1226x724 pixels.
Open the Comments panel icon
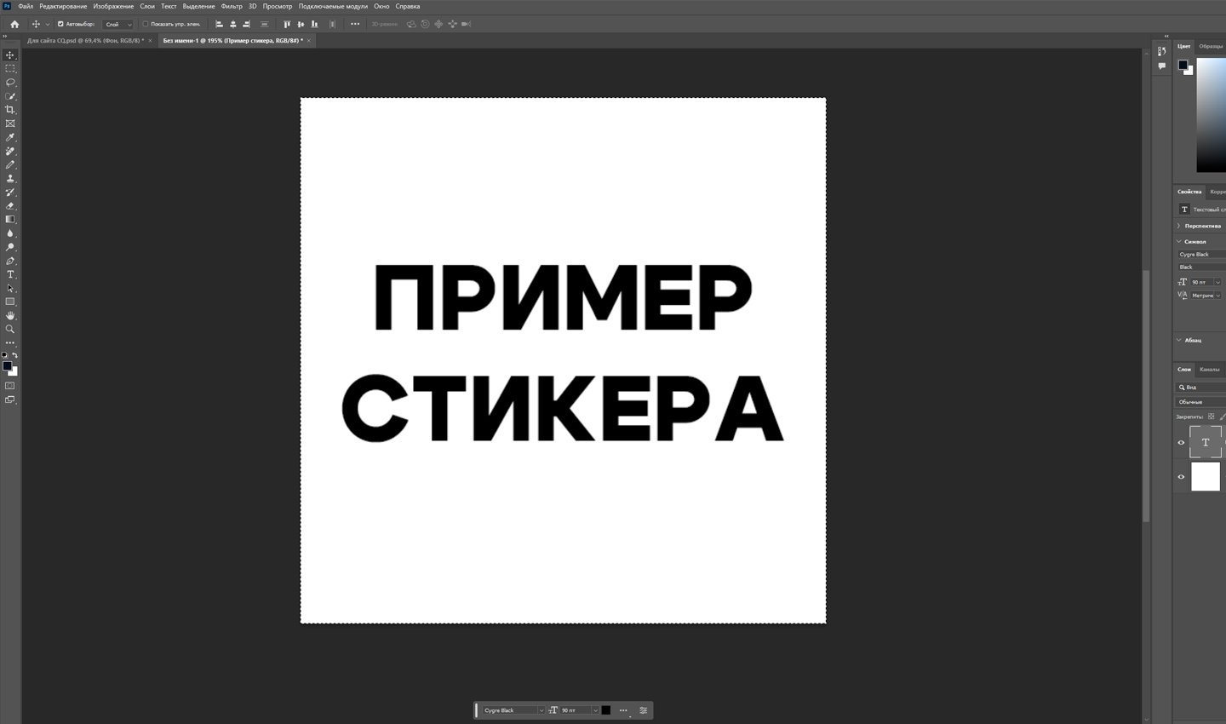(1162, 66)
